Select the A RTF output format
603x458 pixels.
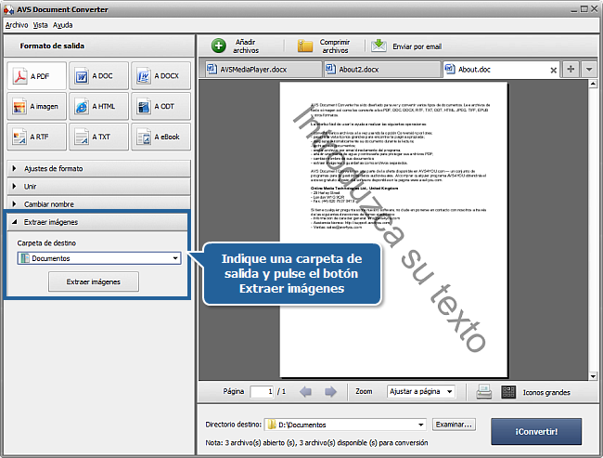coord(36,137)
